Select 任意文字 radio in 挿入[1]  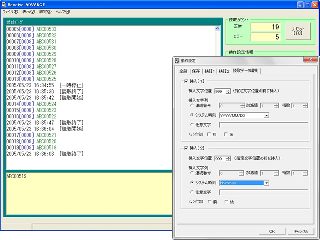click(x=192, y=124)
